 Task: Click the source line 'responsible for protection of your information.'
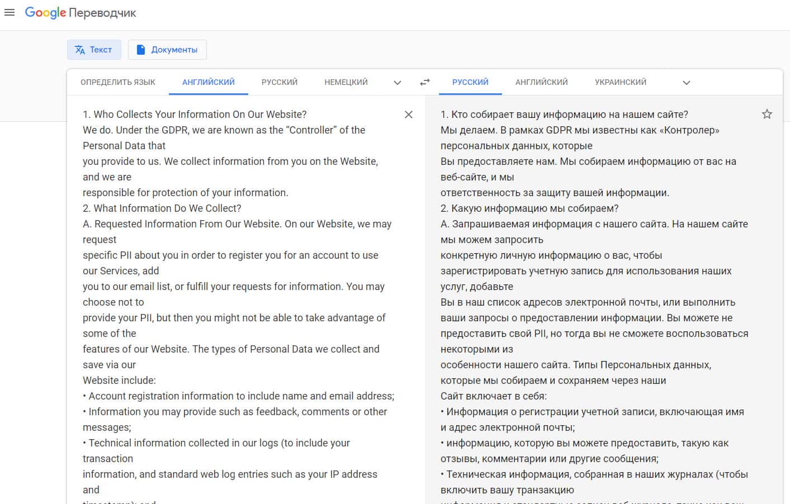point(186,193)
